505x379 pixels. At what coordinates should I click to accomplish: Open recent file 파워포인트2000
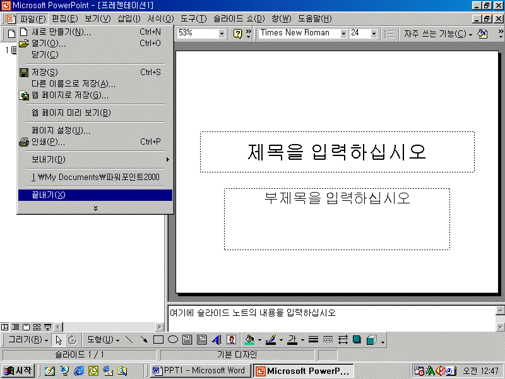tap(95, 177)
